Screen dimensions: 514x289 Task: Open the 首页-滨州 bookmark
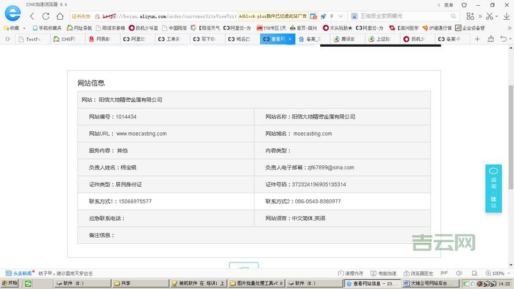coord(304,28)
